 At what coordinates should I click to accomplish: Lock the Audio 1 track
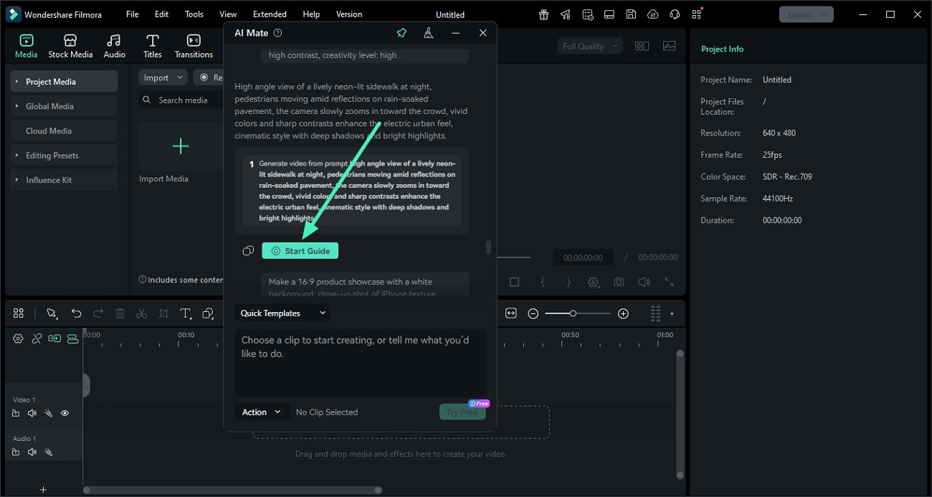point(16,452)
